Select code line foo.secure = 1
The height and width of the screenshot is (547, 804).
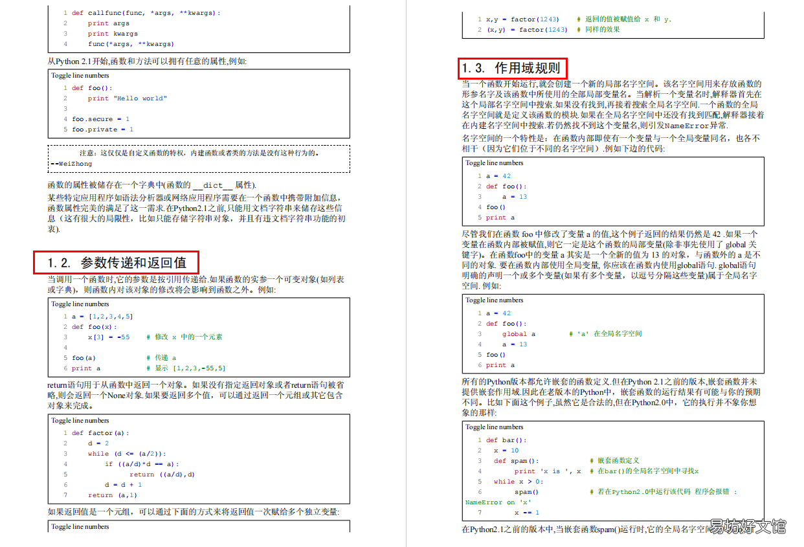point(100,119)
